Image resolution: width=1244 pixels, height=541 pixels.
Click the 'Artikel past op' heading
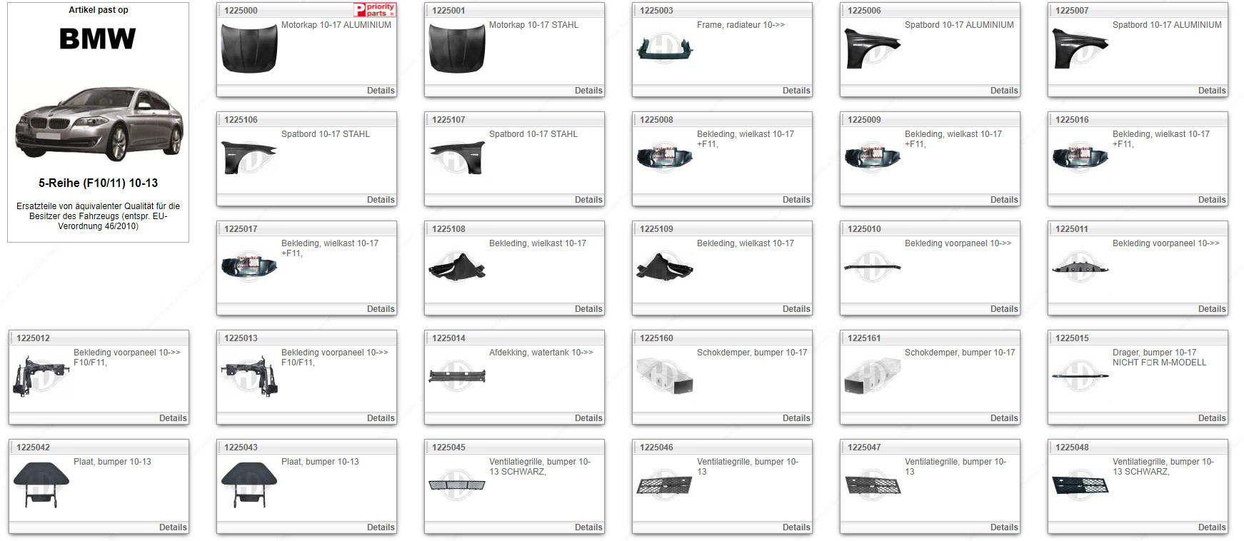[x=99, y=10]
